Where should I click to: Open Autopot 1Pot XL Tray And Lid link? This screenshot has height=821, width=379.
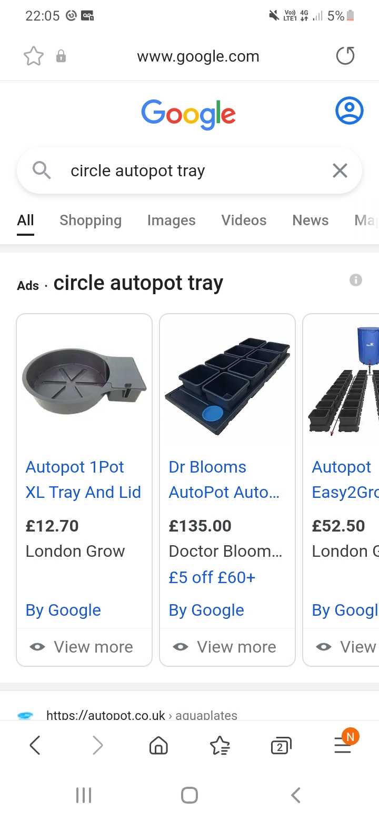(x=83, y=479)
